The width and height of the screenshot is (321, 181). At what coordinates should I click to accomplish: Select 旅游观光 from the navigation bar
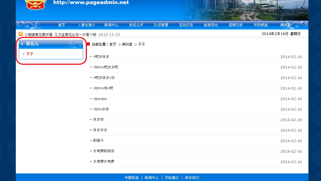click(211, 25)
